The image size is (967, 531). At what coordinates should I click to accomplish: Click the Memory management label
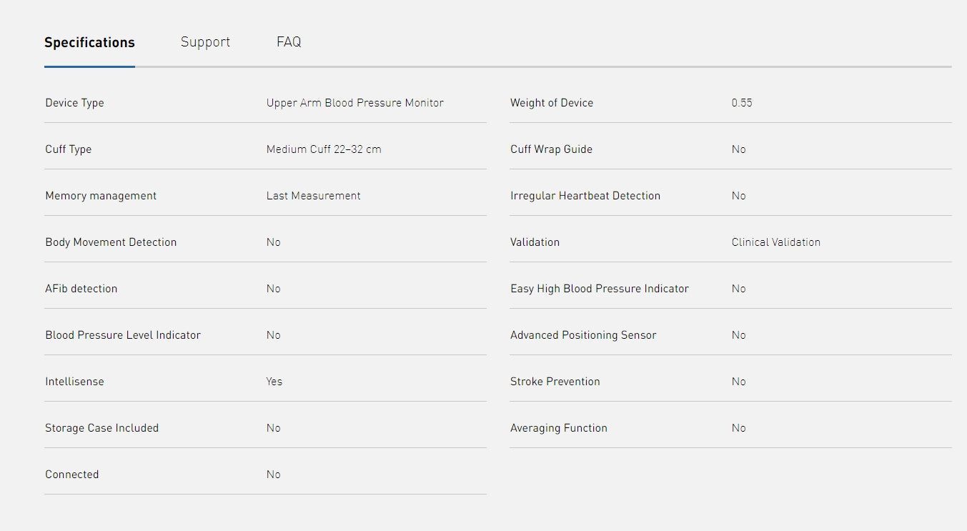pos(101,196)
